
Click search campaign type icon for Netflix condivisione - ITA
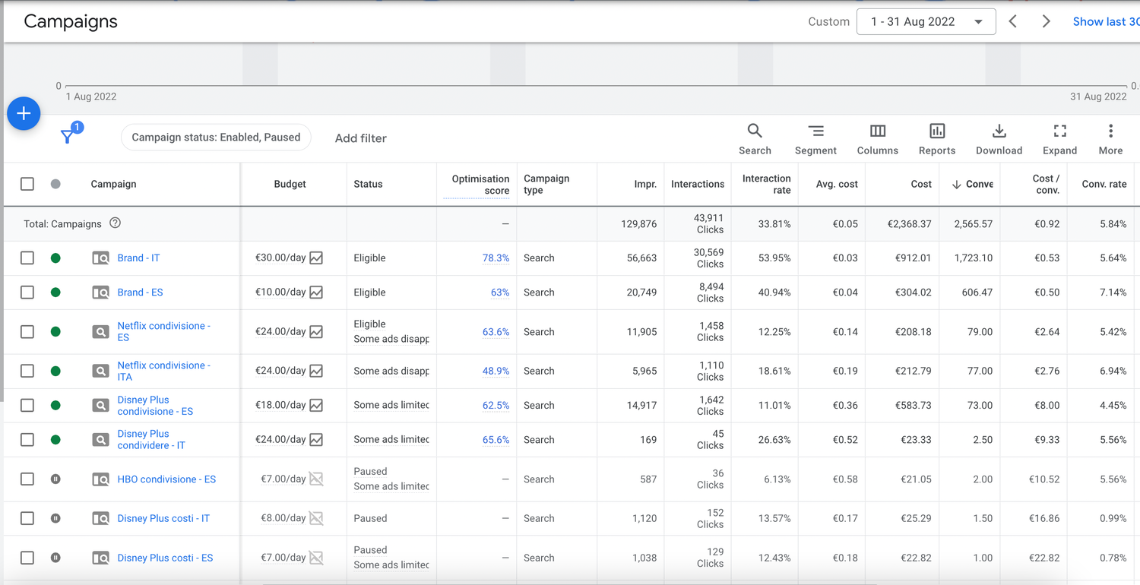(x=100, y=372)
